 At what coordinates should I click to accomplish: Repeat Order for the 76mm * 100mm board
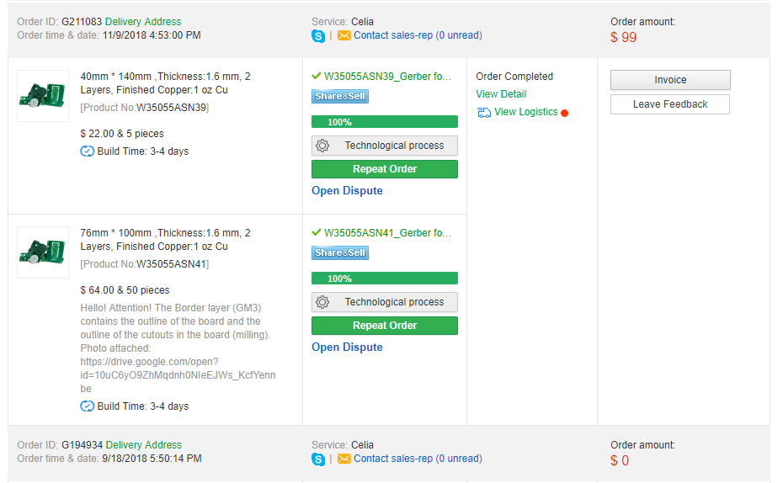pos(385,326)
